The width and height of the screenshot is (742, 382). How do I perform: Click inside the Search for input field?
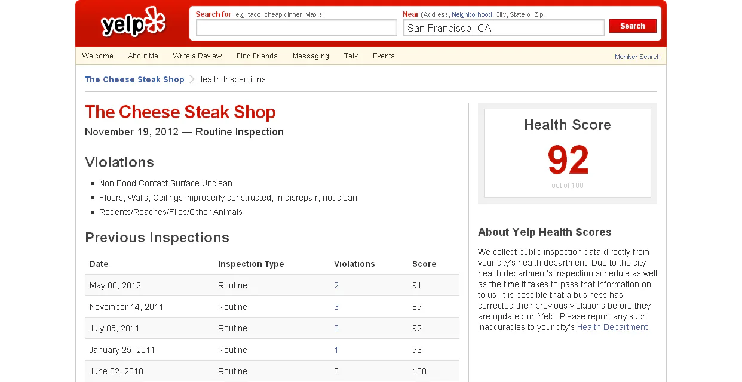[296, 27]
